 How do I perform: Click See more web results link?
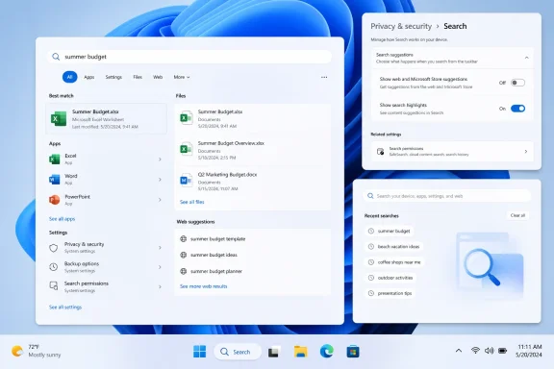[x=204, y=286]
